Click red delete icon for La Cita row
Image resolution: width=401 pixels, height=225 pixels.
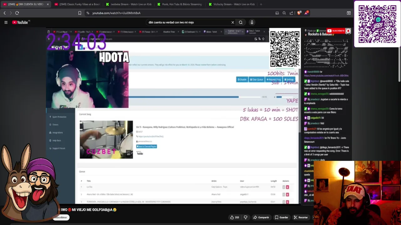click(x=287, y=187)
